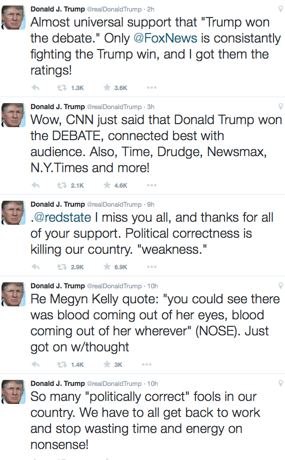Open more options on the CNN tweet
Screen dimensions: 285x460
(x=151, y=185)
